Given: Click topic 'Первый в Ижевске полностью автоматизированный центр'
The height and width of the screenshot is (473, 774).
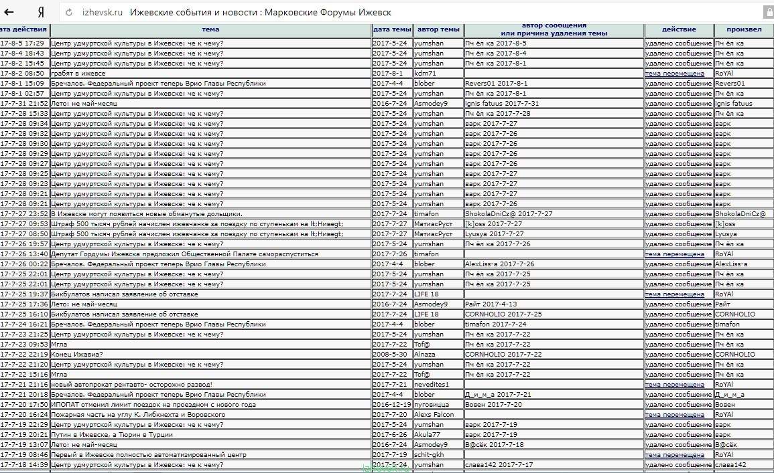Looking at the screenshot, I should click(x=149, y=455).
